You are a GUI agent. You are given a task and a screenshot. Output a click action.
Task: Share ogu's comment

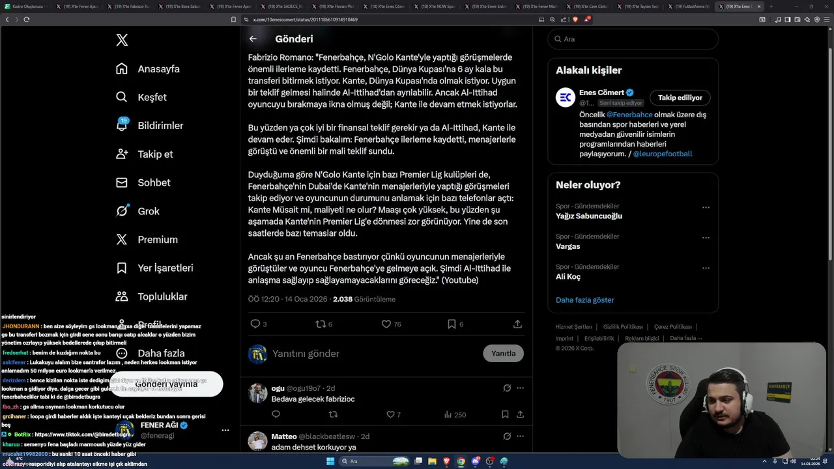click(x=520, y=414)
